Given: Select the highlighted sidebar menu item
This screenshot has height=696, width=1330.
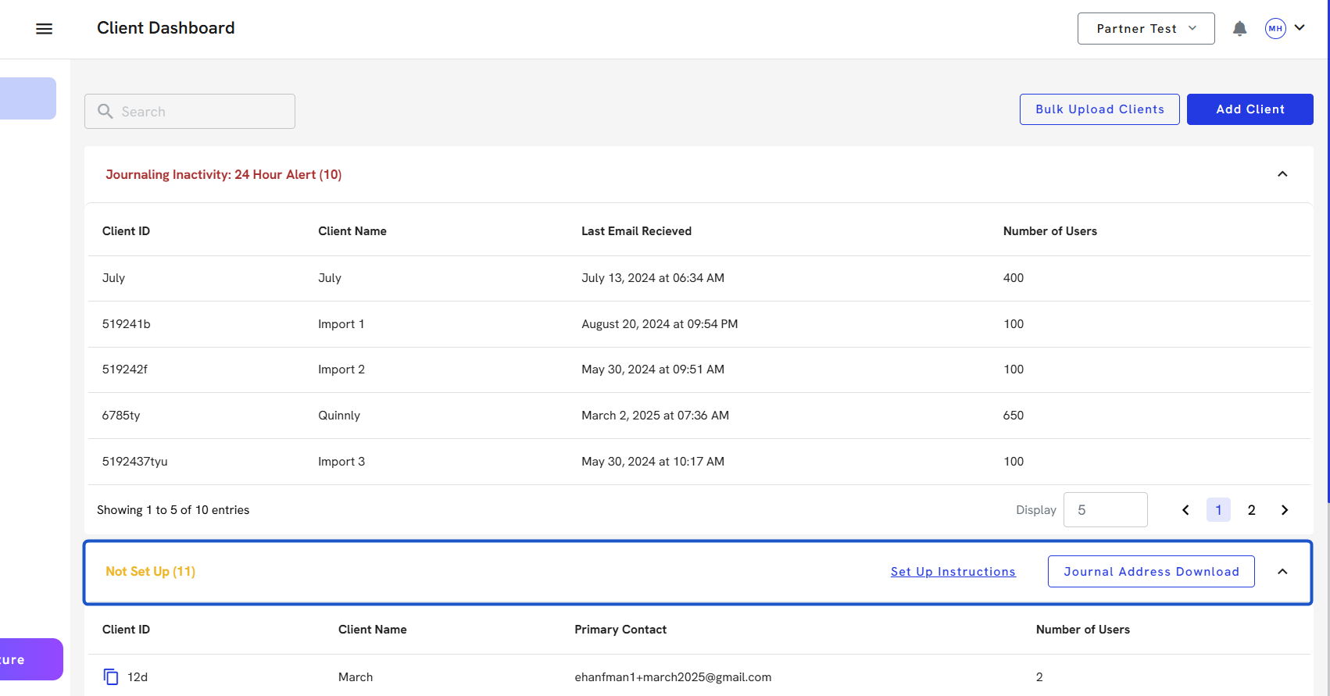Looking at the screenshot, I should [27, 98].
